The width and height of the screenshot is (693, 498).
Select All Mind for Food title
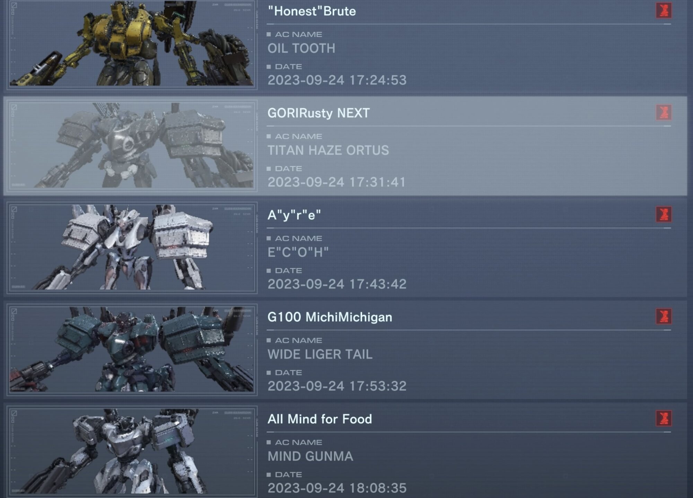click(x=320, y=419)
